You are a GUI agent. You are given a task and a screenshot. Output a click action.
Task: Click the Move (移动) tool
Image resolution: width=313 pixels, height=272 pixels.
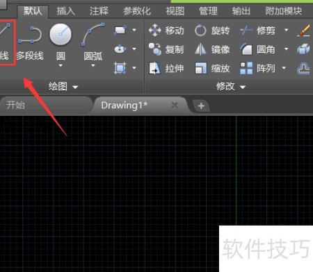(166, 31)
